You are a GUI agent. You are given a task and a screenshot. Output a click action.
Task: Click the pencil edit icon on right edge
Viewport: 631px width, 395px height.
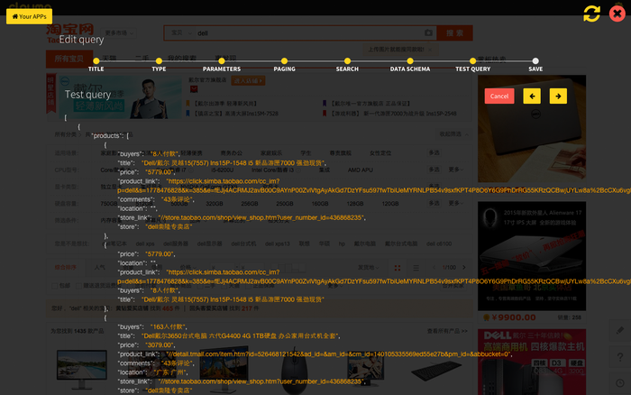coord(620,331)
